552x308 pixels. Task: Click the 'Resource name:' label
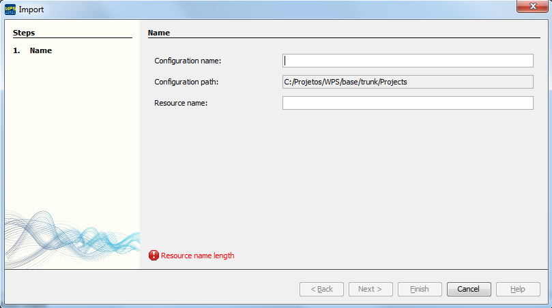181,104
